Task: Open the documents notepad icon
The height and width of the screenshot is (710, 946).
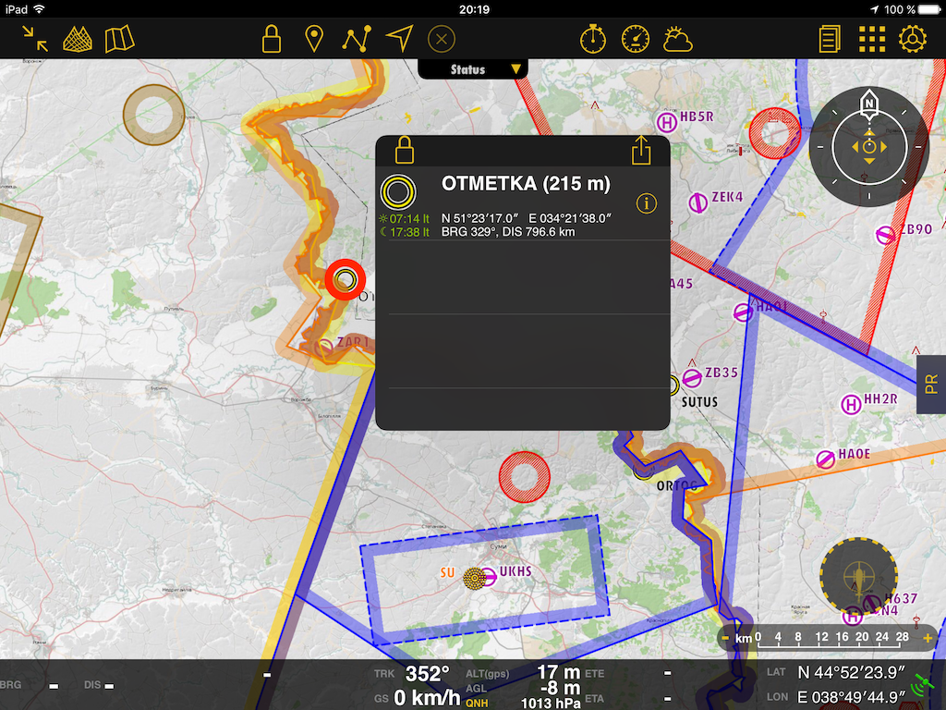Action: [830, 39]
